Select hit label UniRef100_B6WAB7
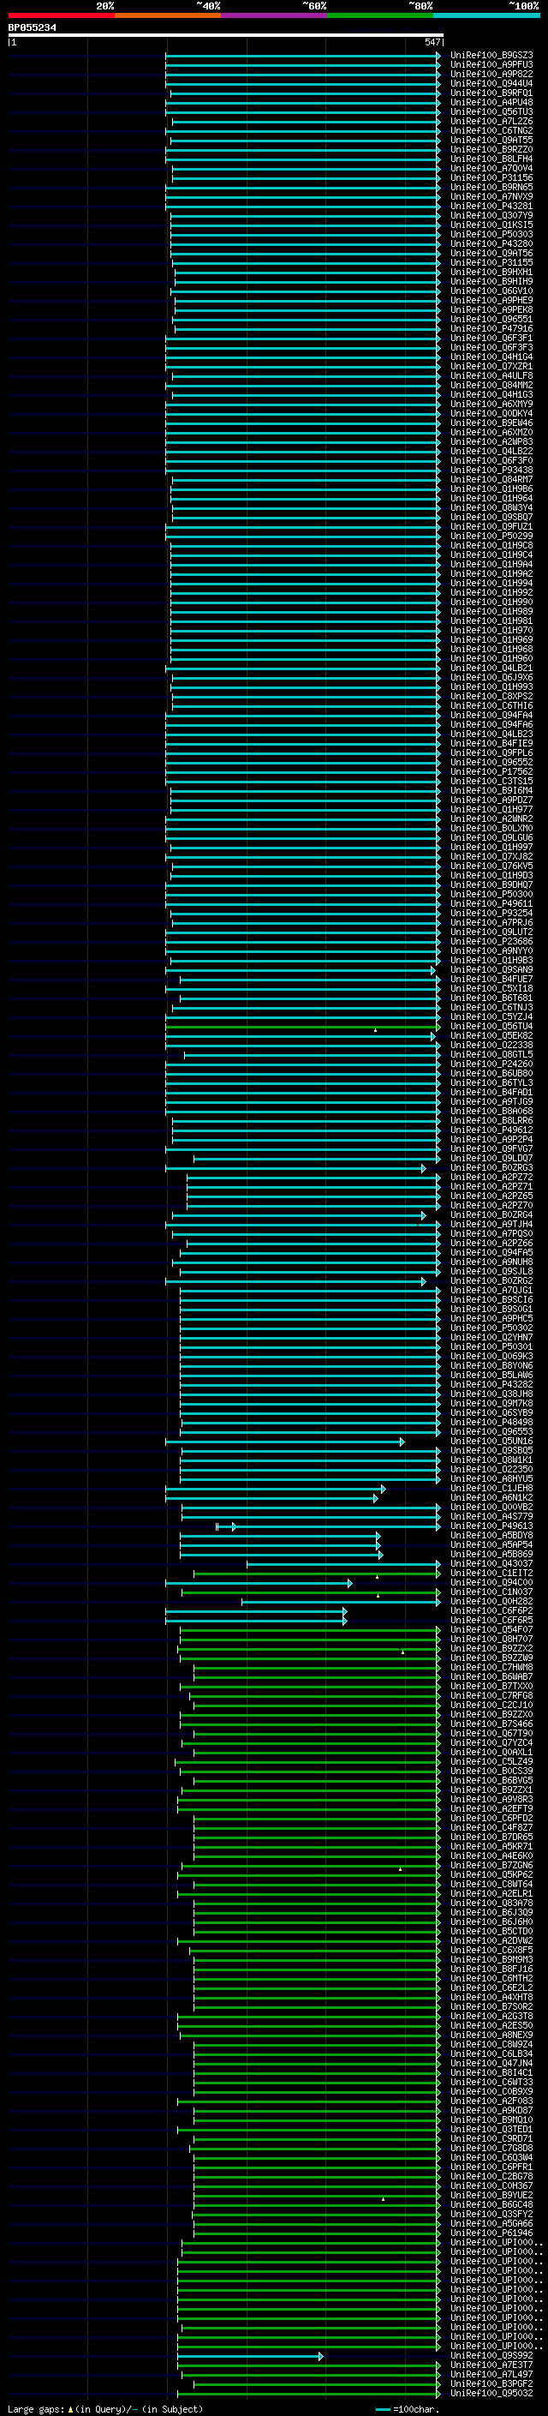The height and width of the screenshot is (2416, 548). click(x=491, y=1676)
